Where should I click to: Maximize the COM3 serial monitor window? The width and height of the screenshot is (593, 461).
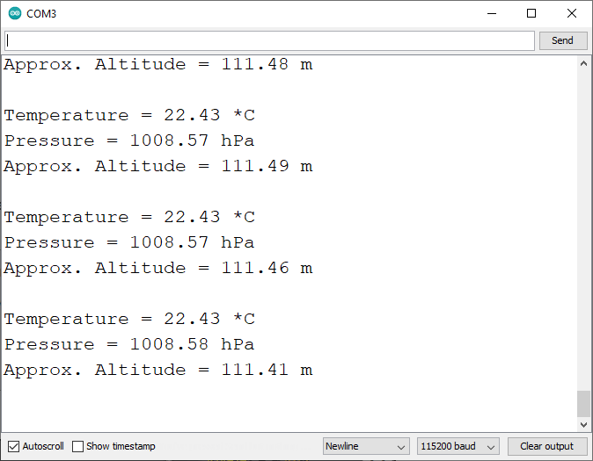click(531, 14)
